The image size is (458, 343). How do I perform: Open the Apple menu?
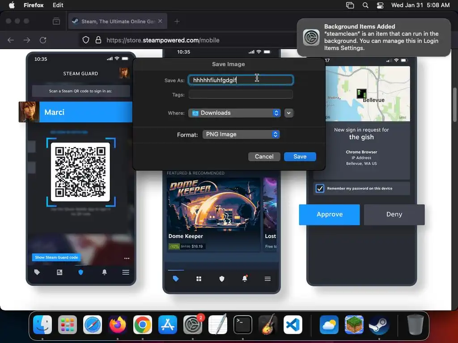coord(12,5)
